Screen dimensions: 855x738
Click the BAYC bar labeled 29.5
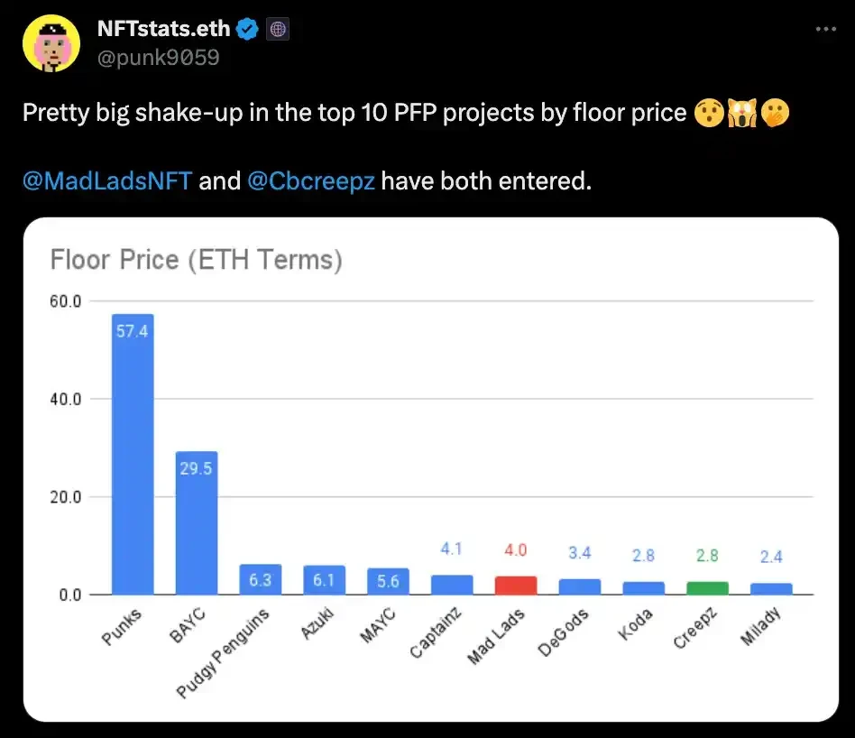[x=197, y=522]
